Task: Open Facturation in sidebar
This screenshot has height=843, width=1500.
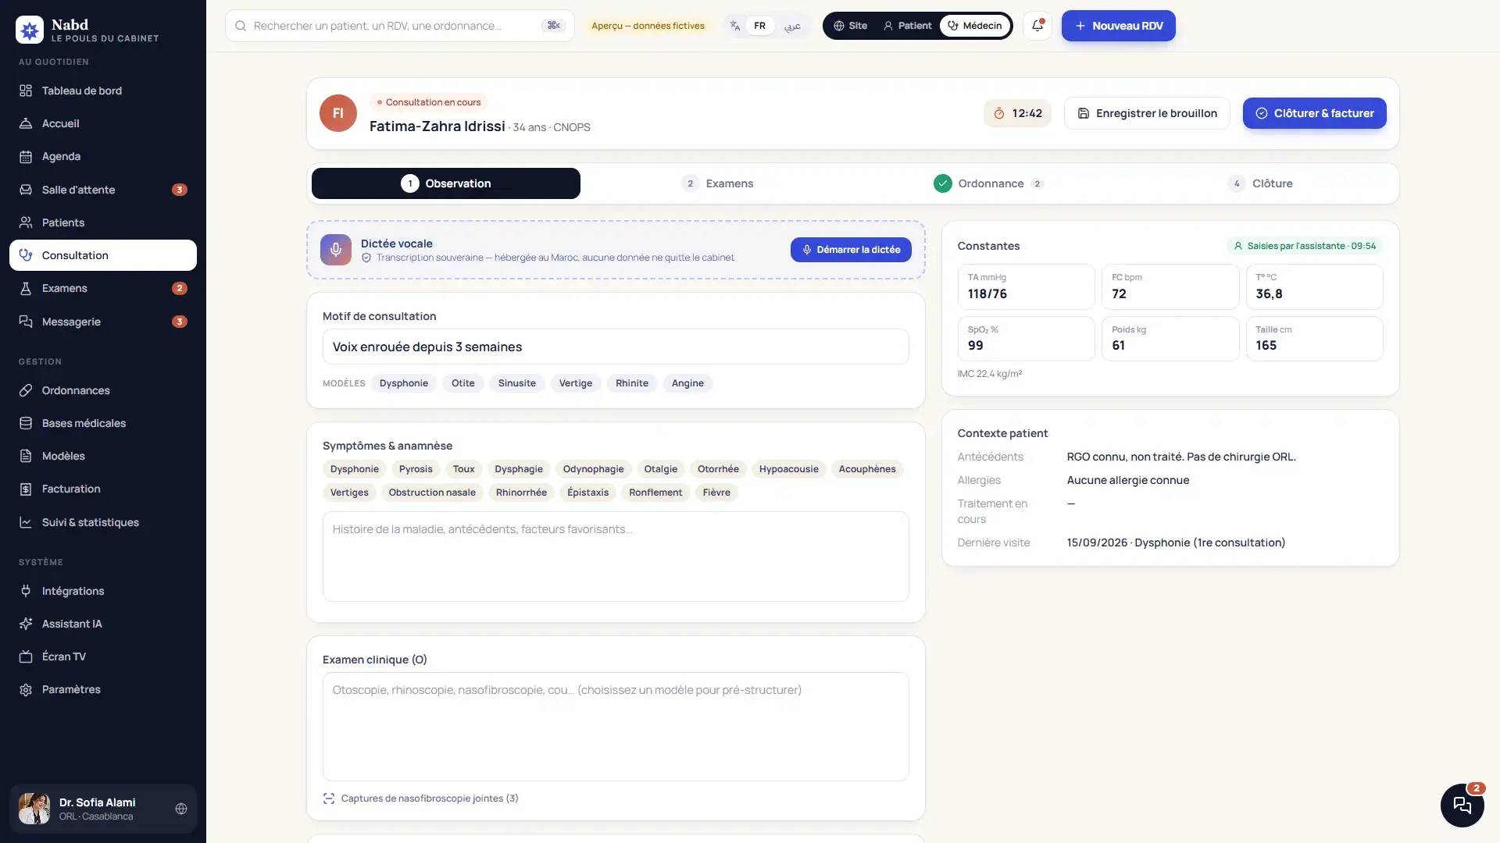Action: [103, 489]
